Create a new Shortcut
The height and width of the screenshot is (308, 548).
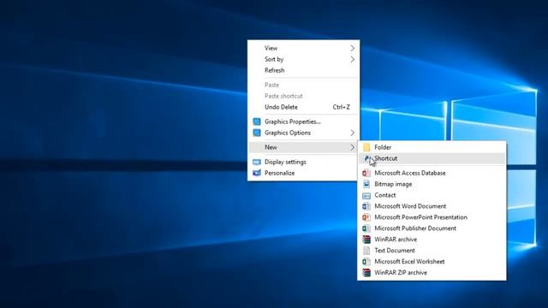(432, 158)
